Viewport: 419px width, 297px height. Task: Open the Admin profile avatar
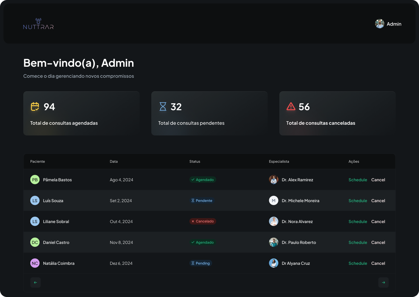379,24
